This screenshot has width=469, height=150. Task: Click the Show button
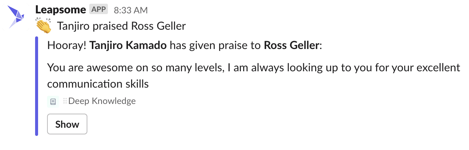[x=67, y=124]
